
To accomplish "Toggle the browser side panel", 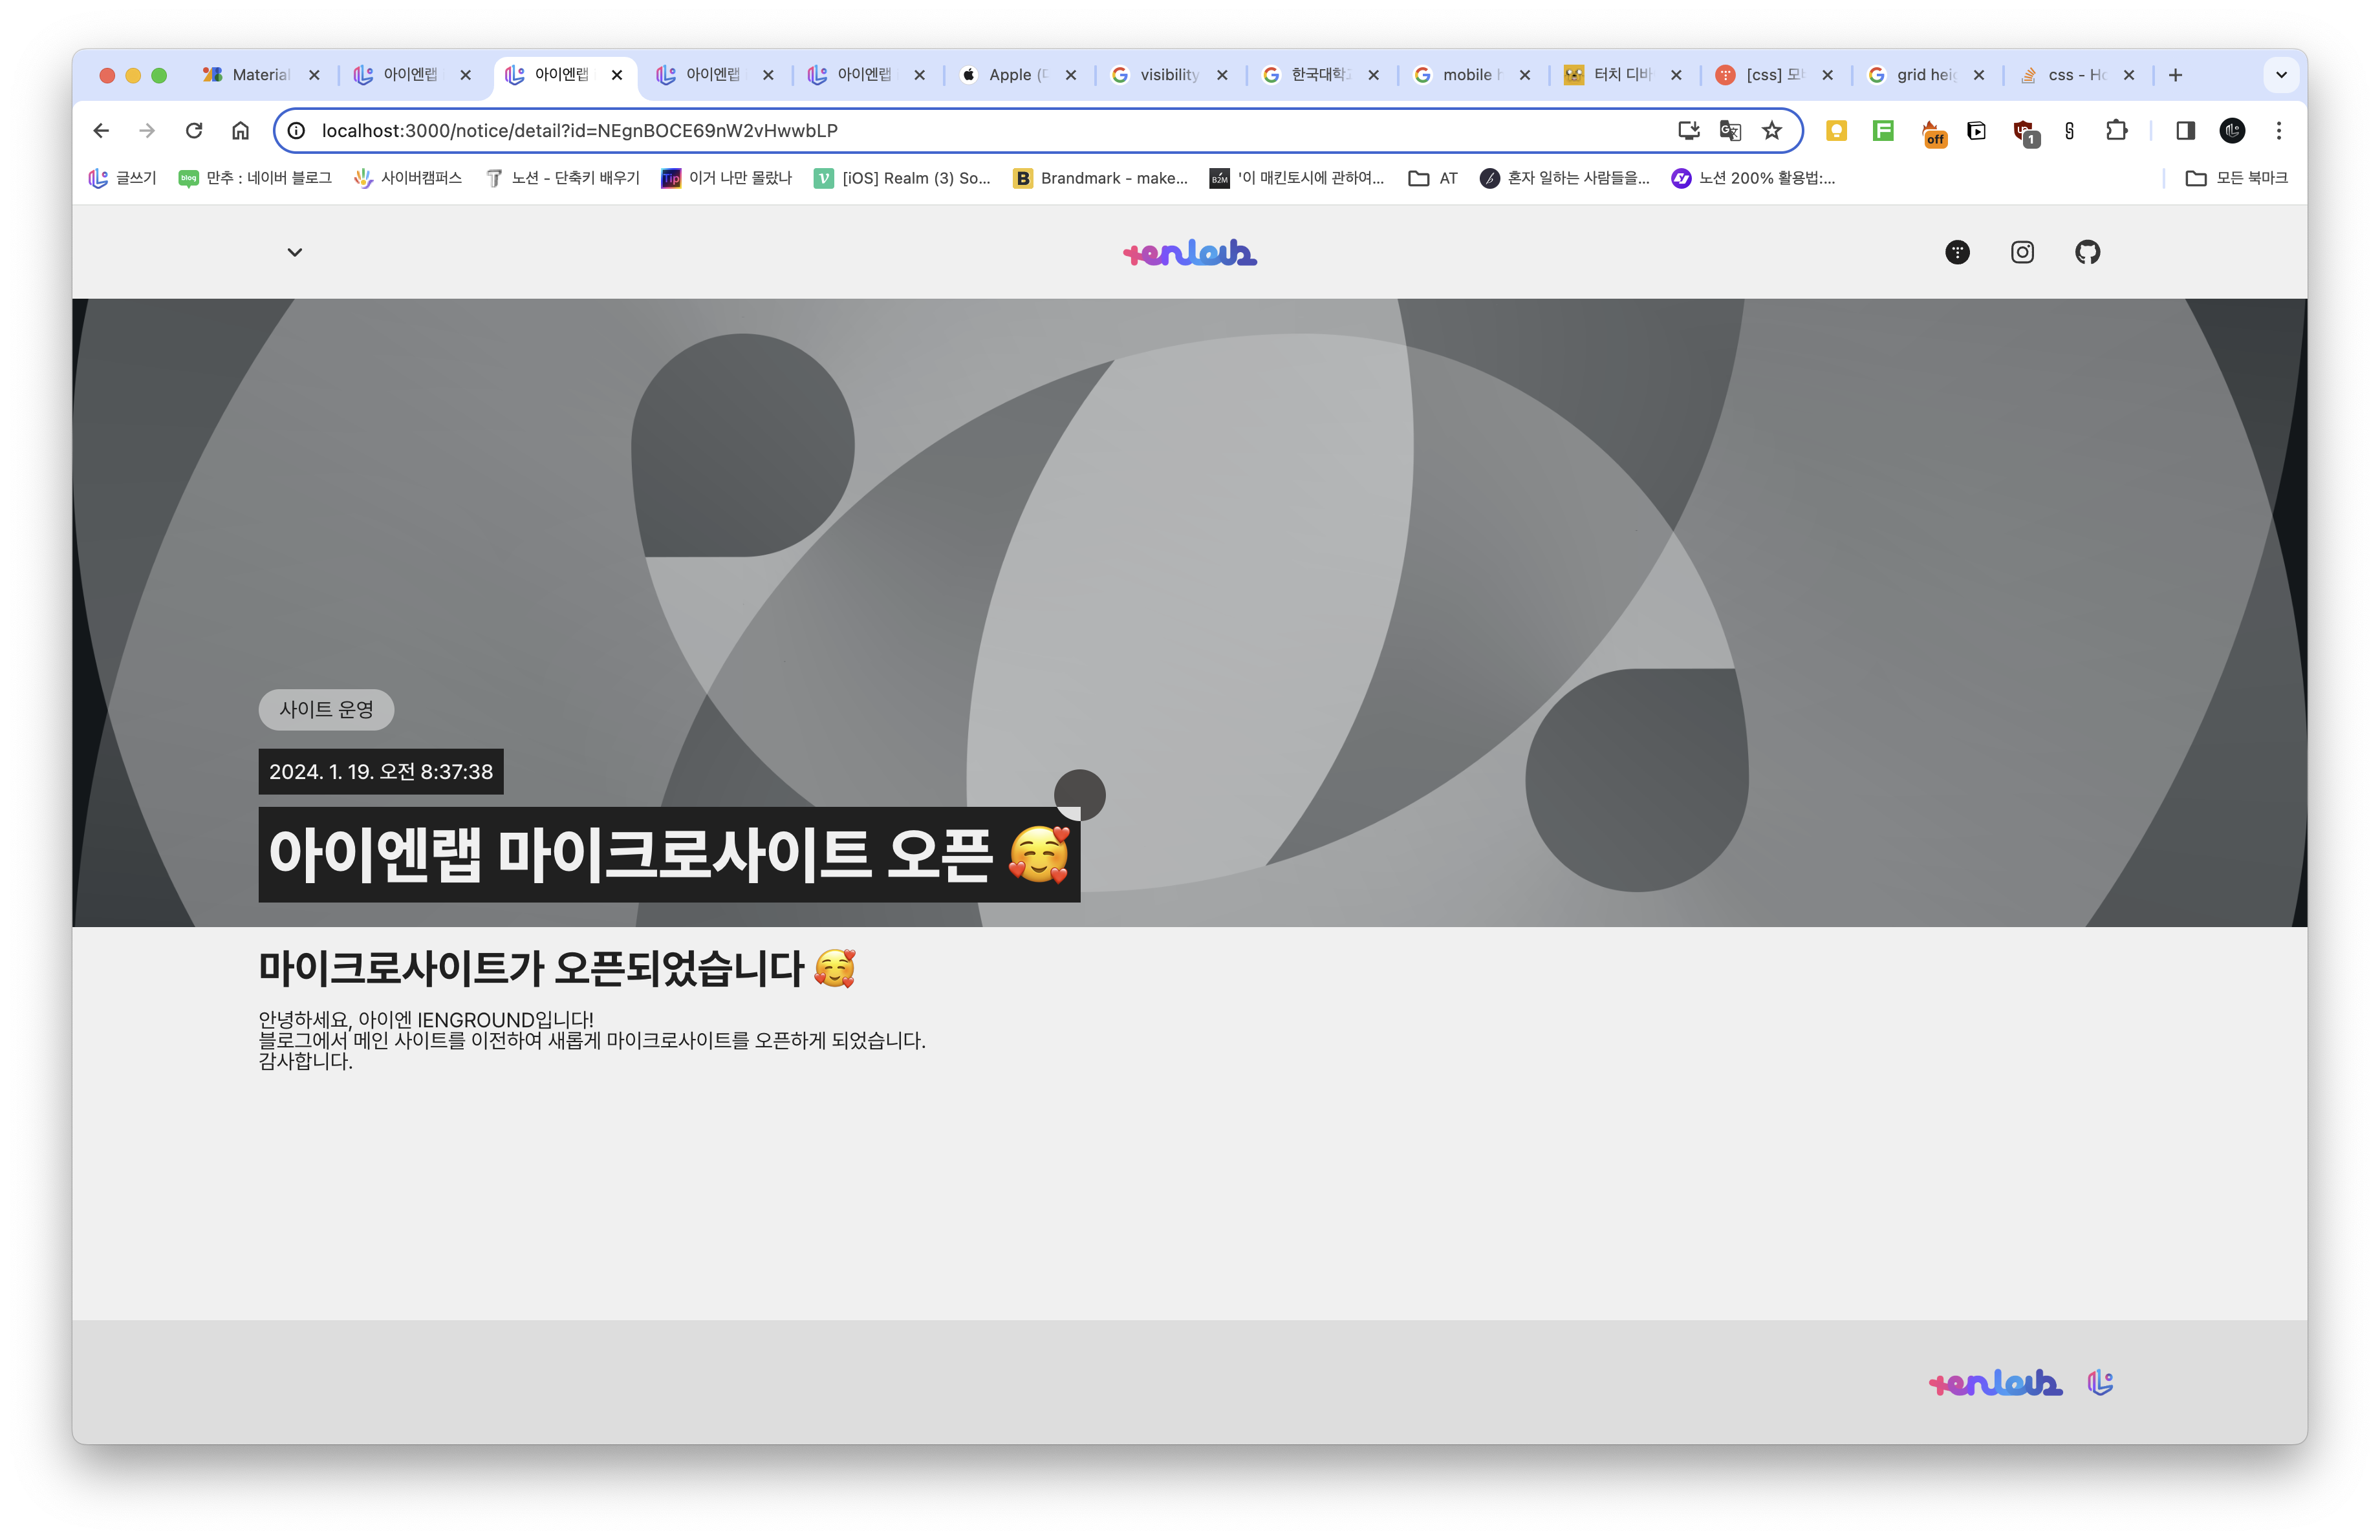I will [2185, 131].
